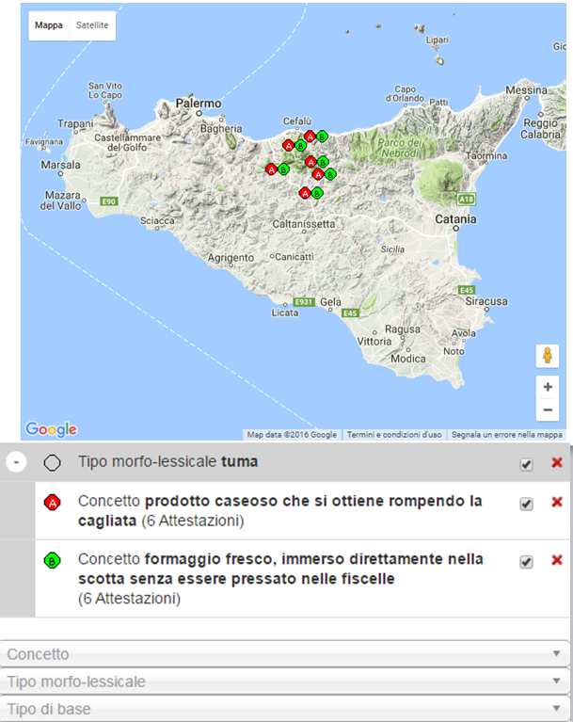Open the Concetto dropdown

(x=286, y=654)
